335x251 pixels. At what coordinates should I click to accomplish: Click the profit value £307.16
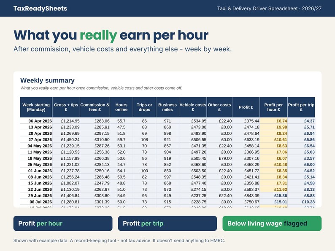click(x=246, y=158)
